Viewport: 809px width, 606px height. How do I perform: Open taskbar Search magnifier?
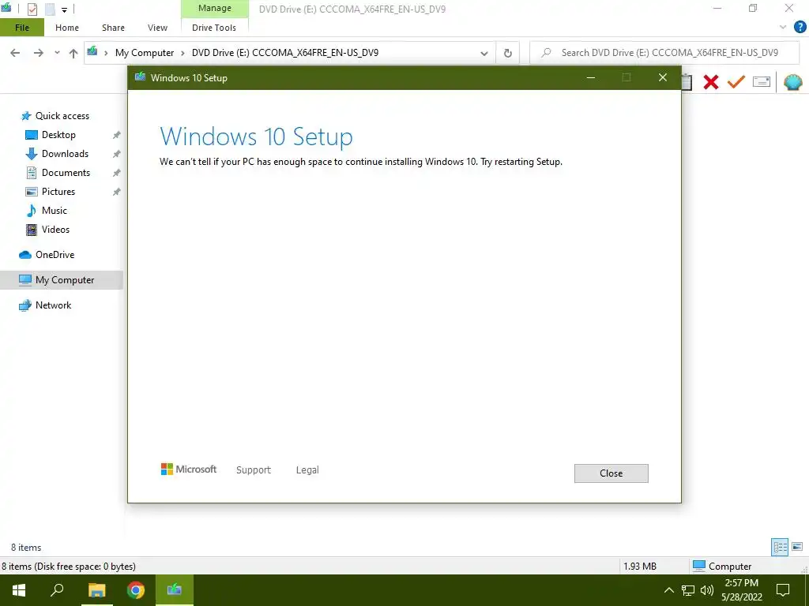pos(57,590)
